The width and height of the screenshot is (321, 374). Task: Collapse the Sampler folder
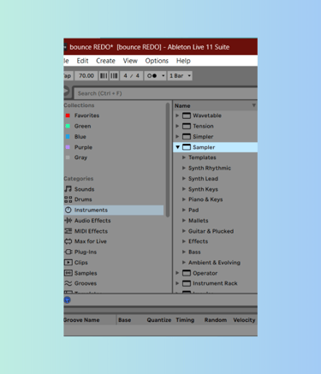click(177, 147)
